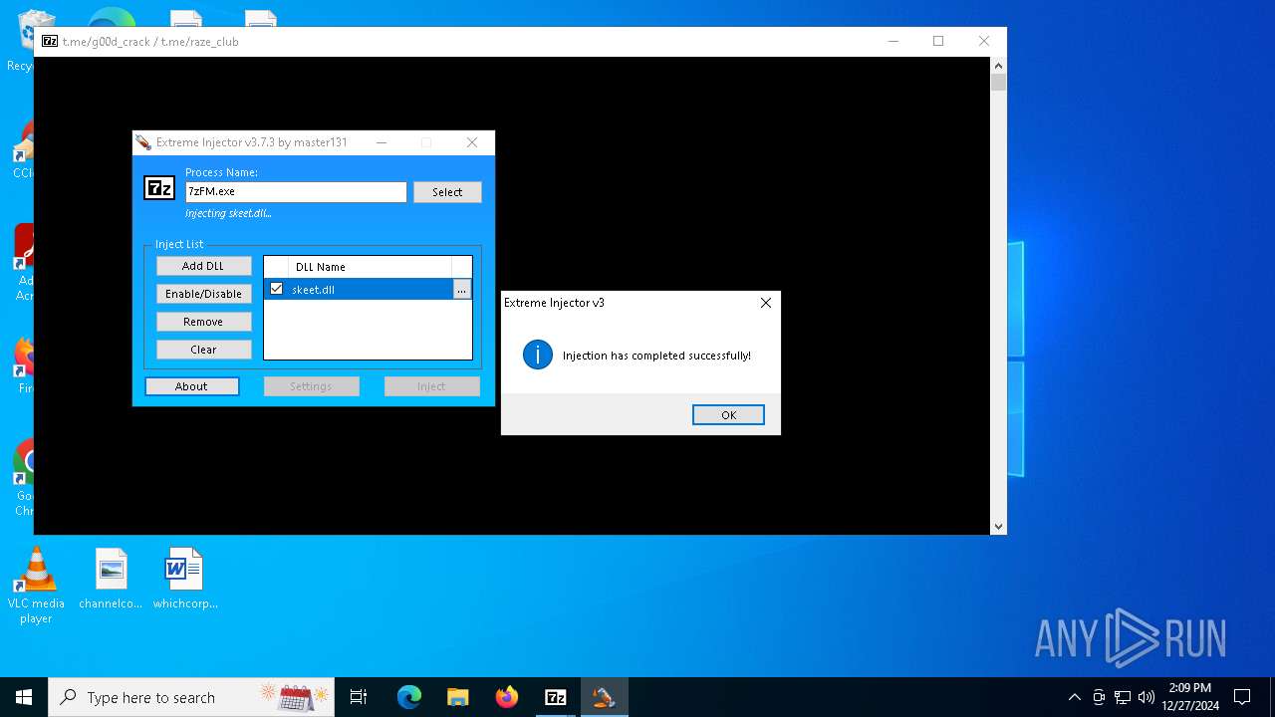Select the channelco... image file icon
1275x717 pixels.
tap(112, 579)
